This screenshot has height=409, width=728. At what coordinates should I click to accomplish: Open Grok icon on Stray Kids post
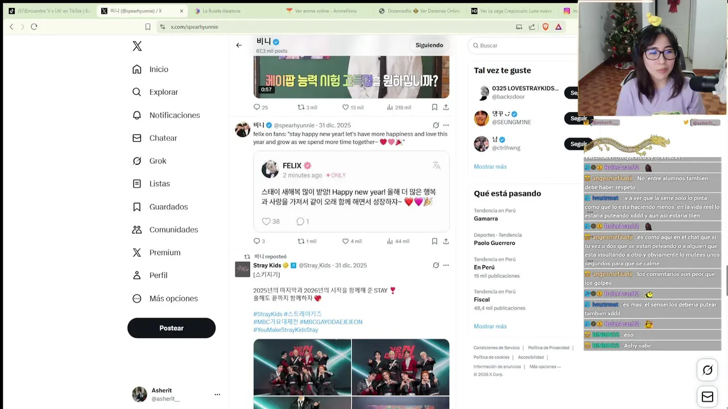tap(436, 265)
